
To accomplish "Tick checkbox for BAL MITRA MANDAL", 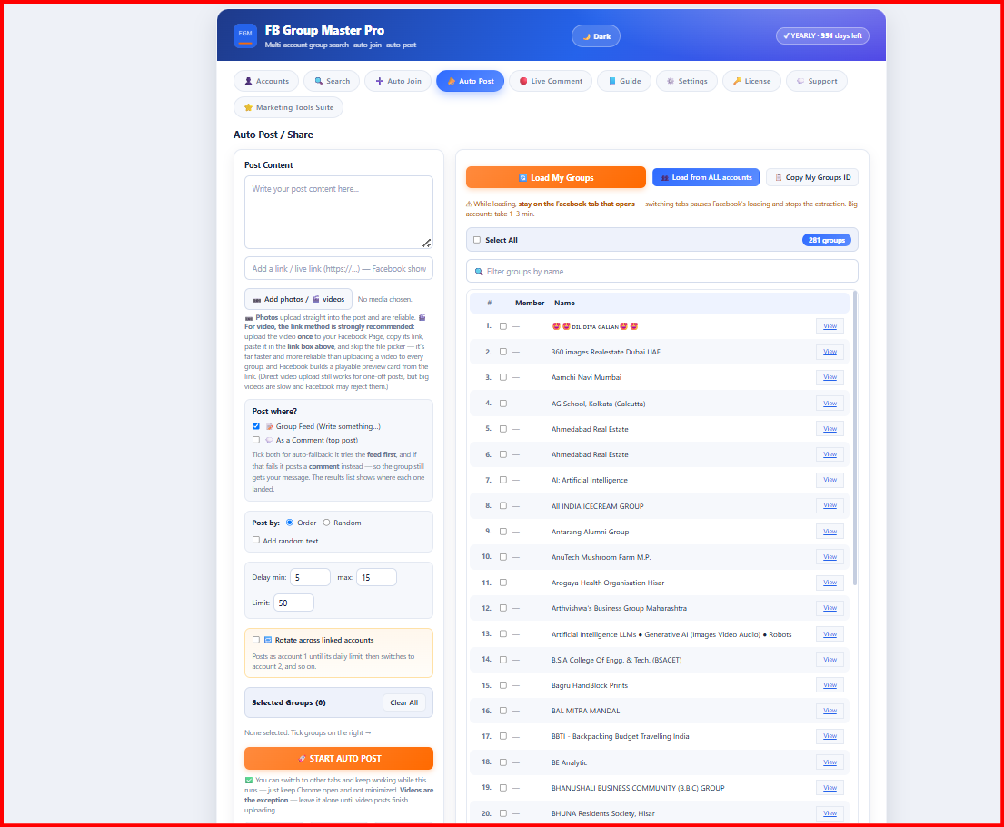I will (x=503, y=711).
